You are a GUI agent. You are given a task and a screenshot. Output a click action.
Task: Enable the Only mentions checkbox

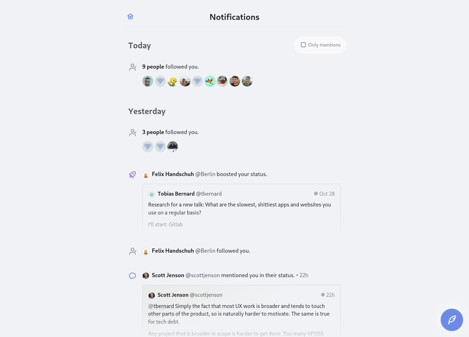[x=303, y=45]
